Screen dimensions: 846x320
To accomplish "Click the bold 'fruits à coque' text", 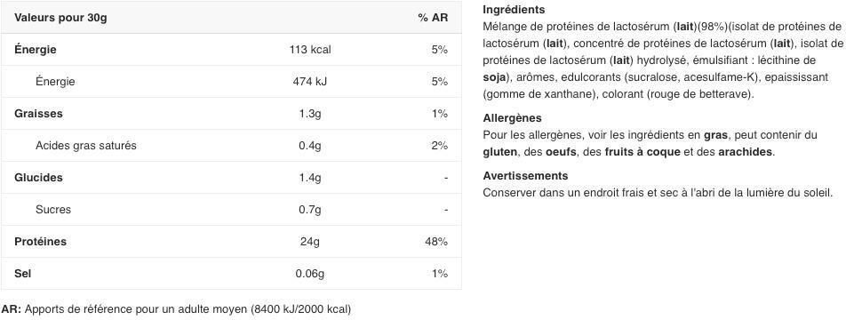I will click(x=642, y=152).
